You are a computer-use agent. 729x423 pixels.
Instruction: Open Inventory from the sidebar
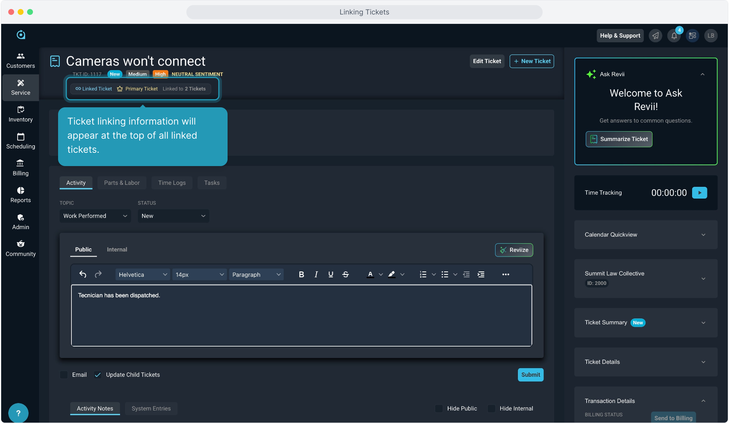[x=21, y=114]
